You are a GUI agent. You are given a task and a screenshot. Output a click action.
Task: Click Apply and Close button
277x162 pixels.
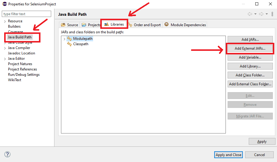[x=229, y=155]
